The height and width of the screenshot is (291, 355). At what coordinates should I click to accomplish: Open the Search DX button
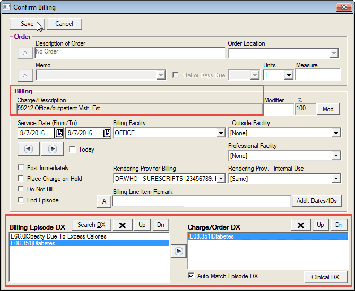pyautogui.click(x=91, y=225)
